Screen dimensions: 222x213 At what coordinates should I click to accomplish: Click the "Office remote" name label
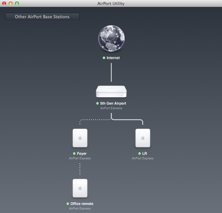point(82,204)
